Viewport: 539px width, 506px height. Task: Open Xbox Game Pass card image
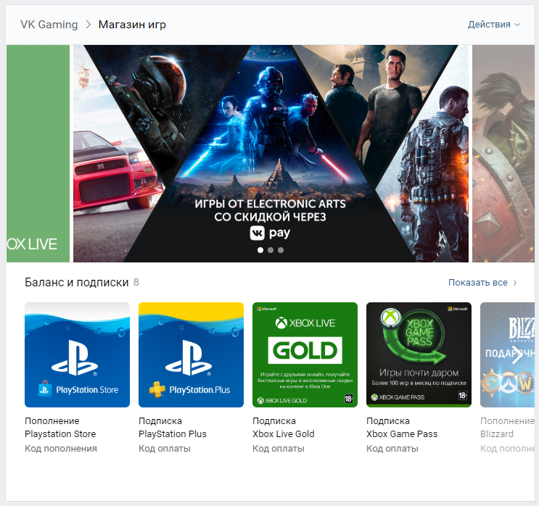click(x=419, y=355)
